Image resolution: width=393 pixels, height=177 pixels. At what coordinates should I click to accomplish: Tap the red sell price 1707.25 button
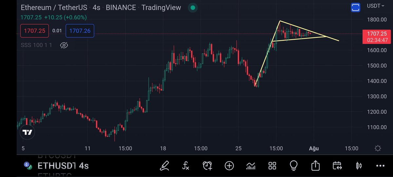(34, 31)
